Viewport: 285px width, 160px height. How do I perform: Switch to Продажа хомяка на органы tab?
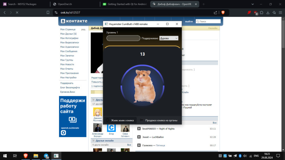tap(159, 120)
